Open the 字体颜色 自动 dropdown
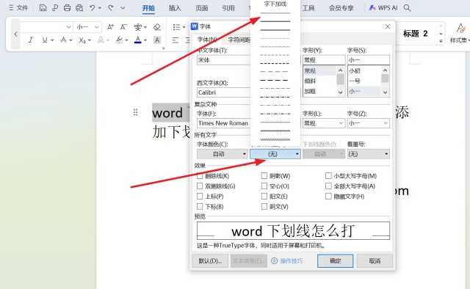The width and height of the screenshot is (470, 289). pyautogui.click(x=222, y=154)
